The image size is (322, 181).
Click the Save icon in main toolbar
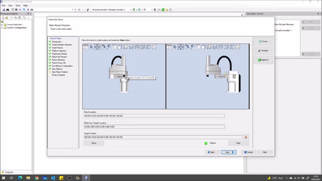coord(4,10)
